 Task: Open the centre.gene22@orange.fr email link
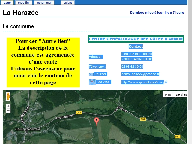click(140, 74)
